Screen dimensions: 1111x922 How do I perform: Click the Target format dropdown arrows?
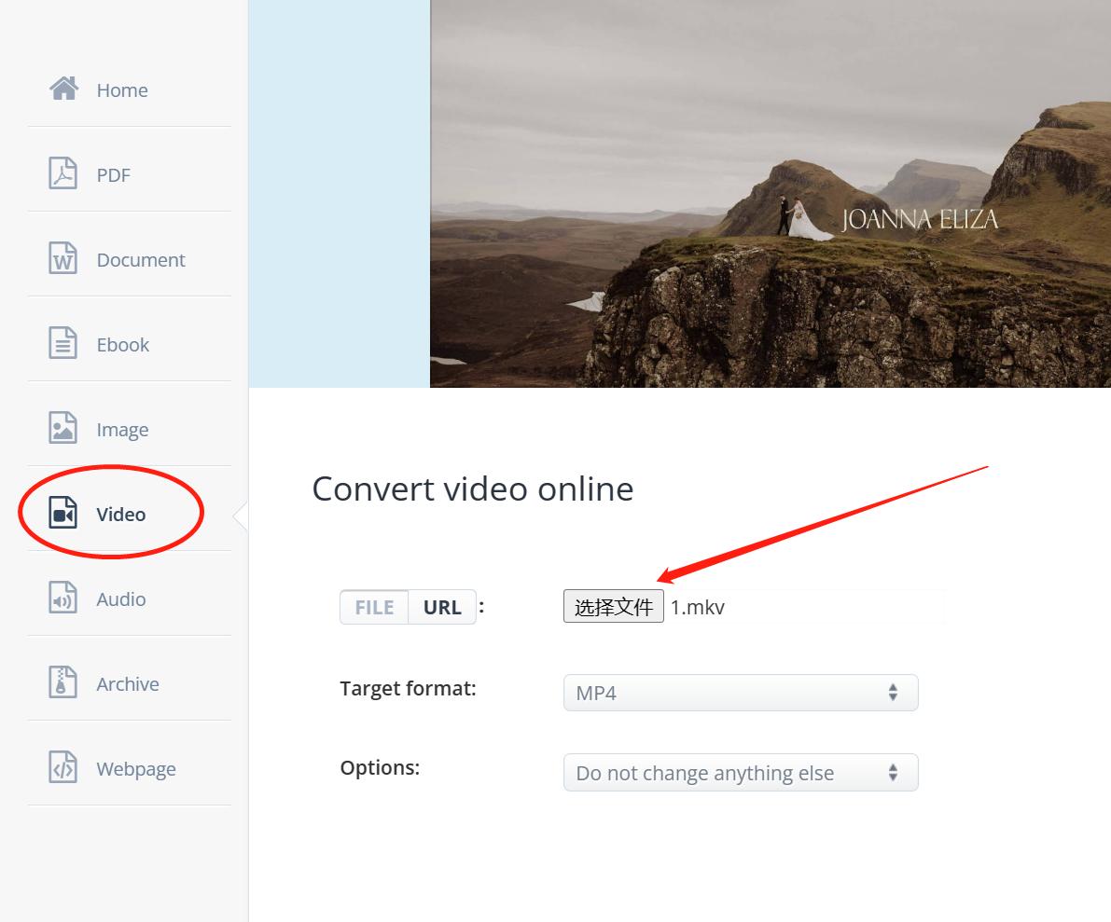click(x=893, y=693)
